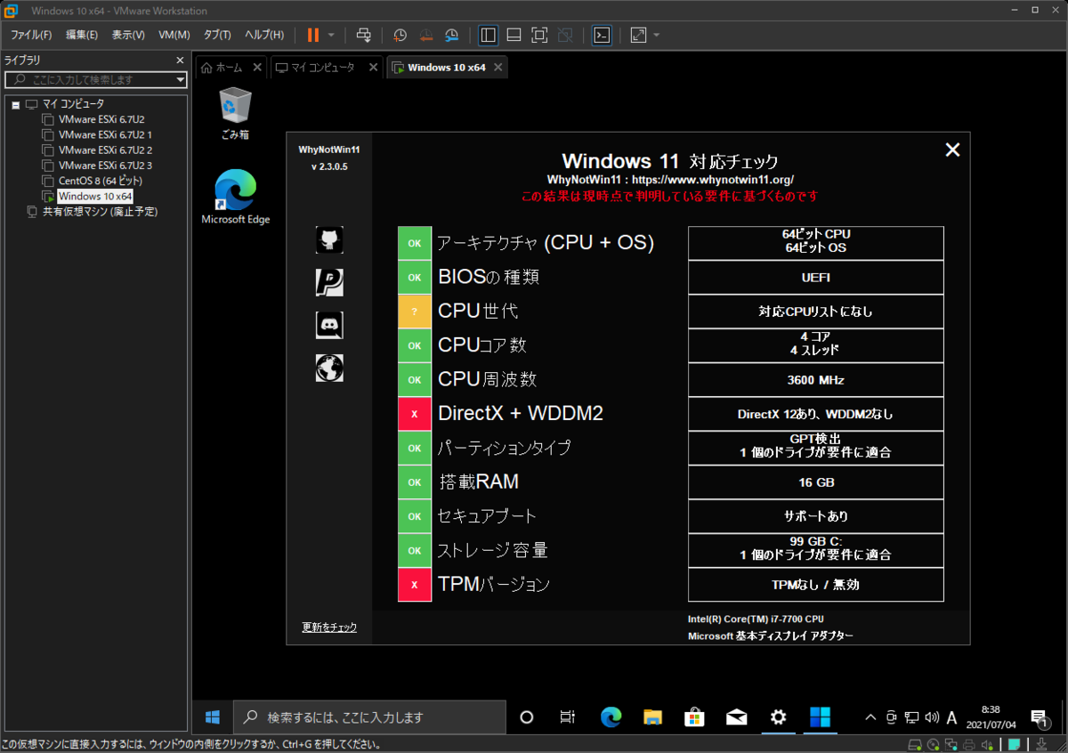Take a snapshot of the VM

point(400,35)
